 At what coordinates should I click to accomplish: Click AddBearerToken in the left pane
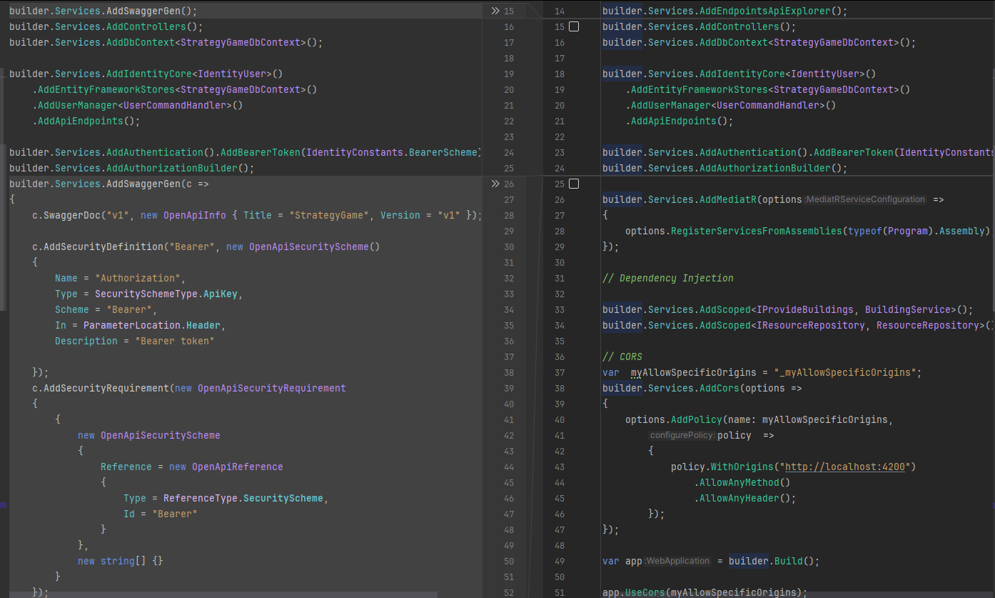coord(260,152)
